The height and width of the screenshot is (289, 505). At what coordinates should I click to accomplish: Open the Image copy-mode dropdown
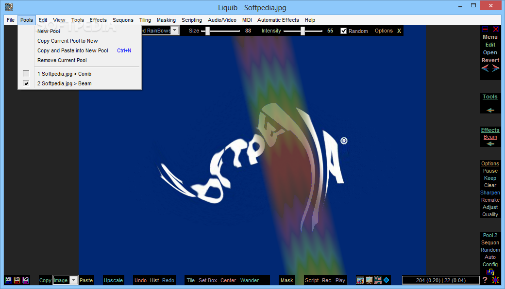pyautogui.click(x=74, y=280)
